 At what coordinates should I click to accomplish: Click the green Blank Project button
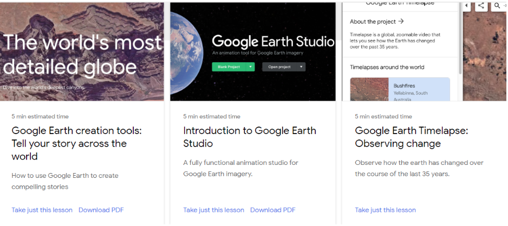coord(229,67)
